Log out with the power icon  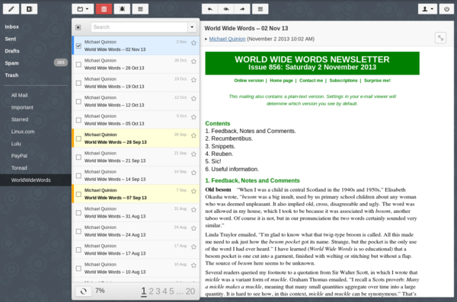(446, 9)
